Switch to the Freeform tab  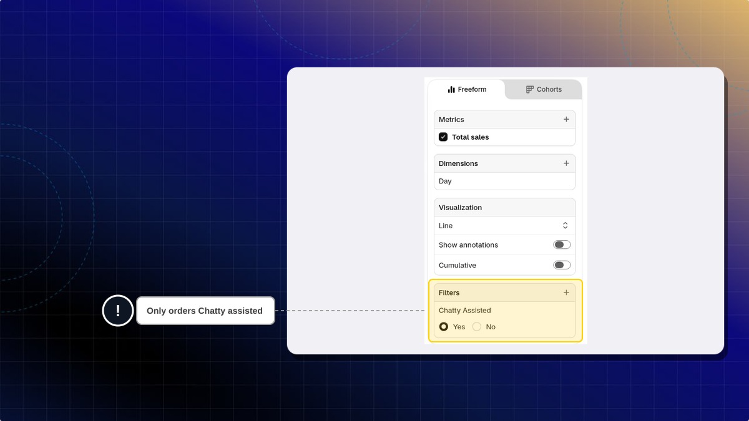coord(467,89)
